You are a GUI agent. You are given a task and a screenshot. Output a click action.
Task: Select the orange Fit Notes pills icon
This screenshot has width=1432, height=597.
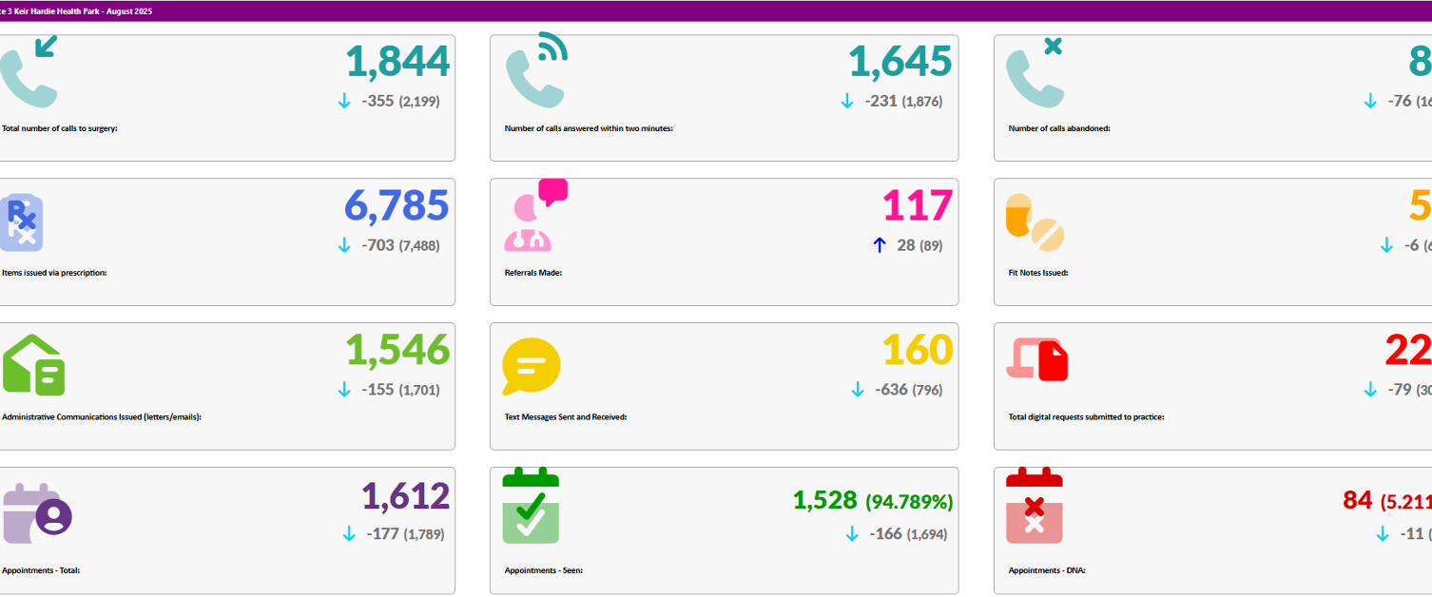coord(1035,222)
